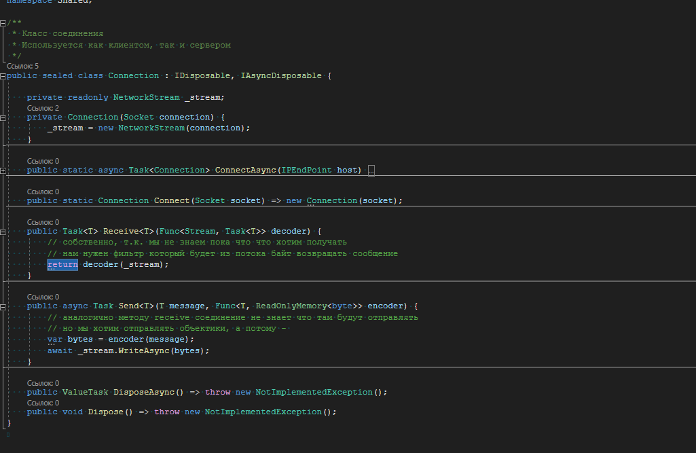Collapse the private Connection constructor body

click(3, 117)
